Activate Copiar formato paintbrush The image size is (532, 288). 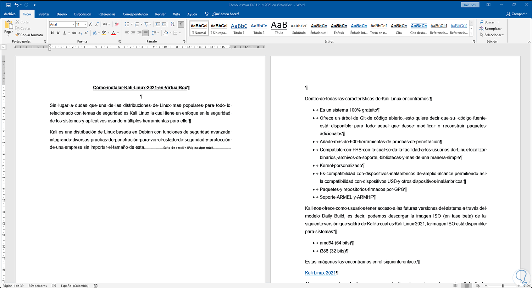click(x=29, y=35)
